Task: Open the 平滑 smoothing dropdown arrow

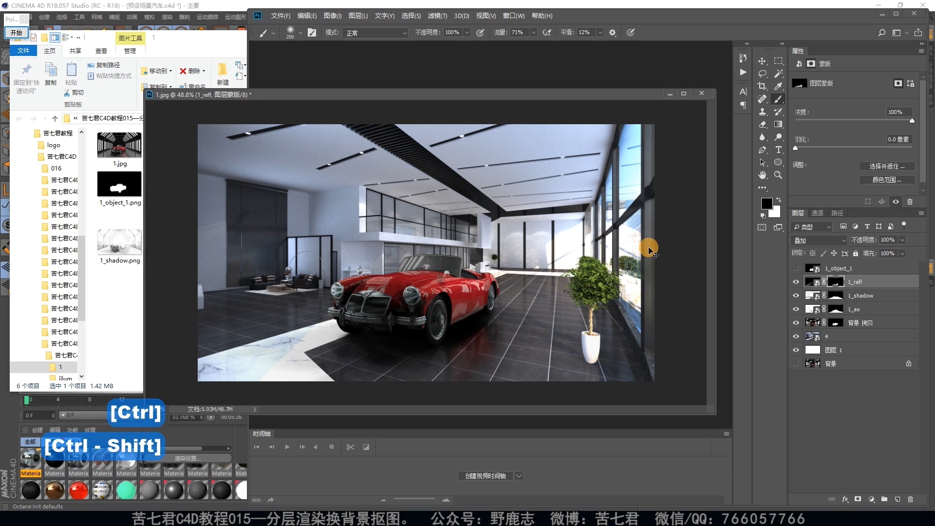Action: pyautogui.click(x=600, y=33)
